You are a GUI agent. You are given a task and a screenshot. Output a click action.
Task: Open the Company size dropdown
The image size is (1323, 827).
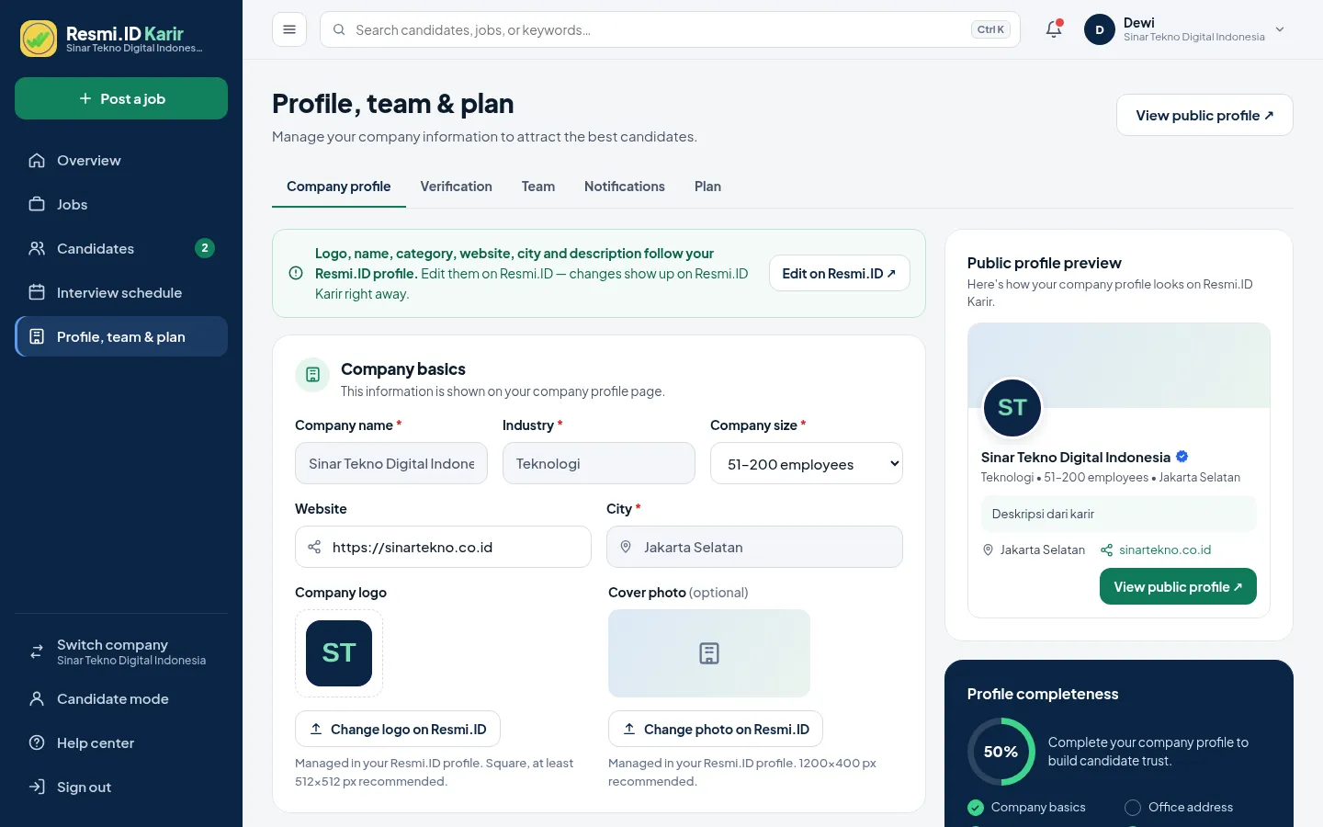(807, 464)
